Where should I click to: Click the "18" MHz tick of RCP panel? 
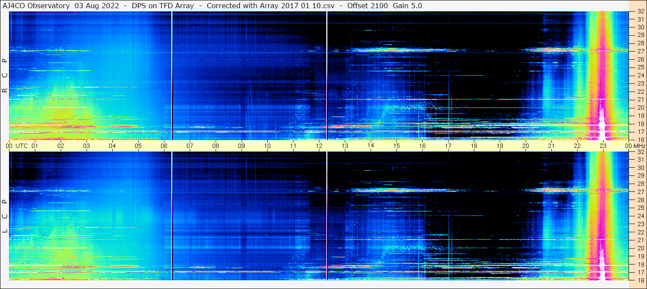pyautogui.click(x=641, y=123)
